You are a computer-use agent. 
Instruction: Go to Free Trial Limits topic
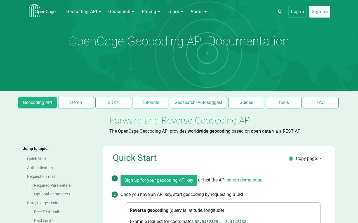(48, 212)
